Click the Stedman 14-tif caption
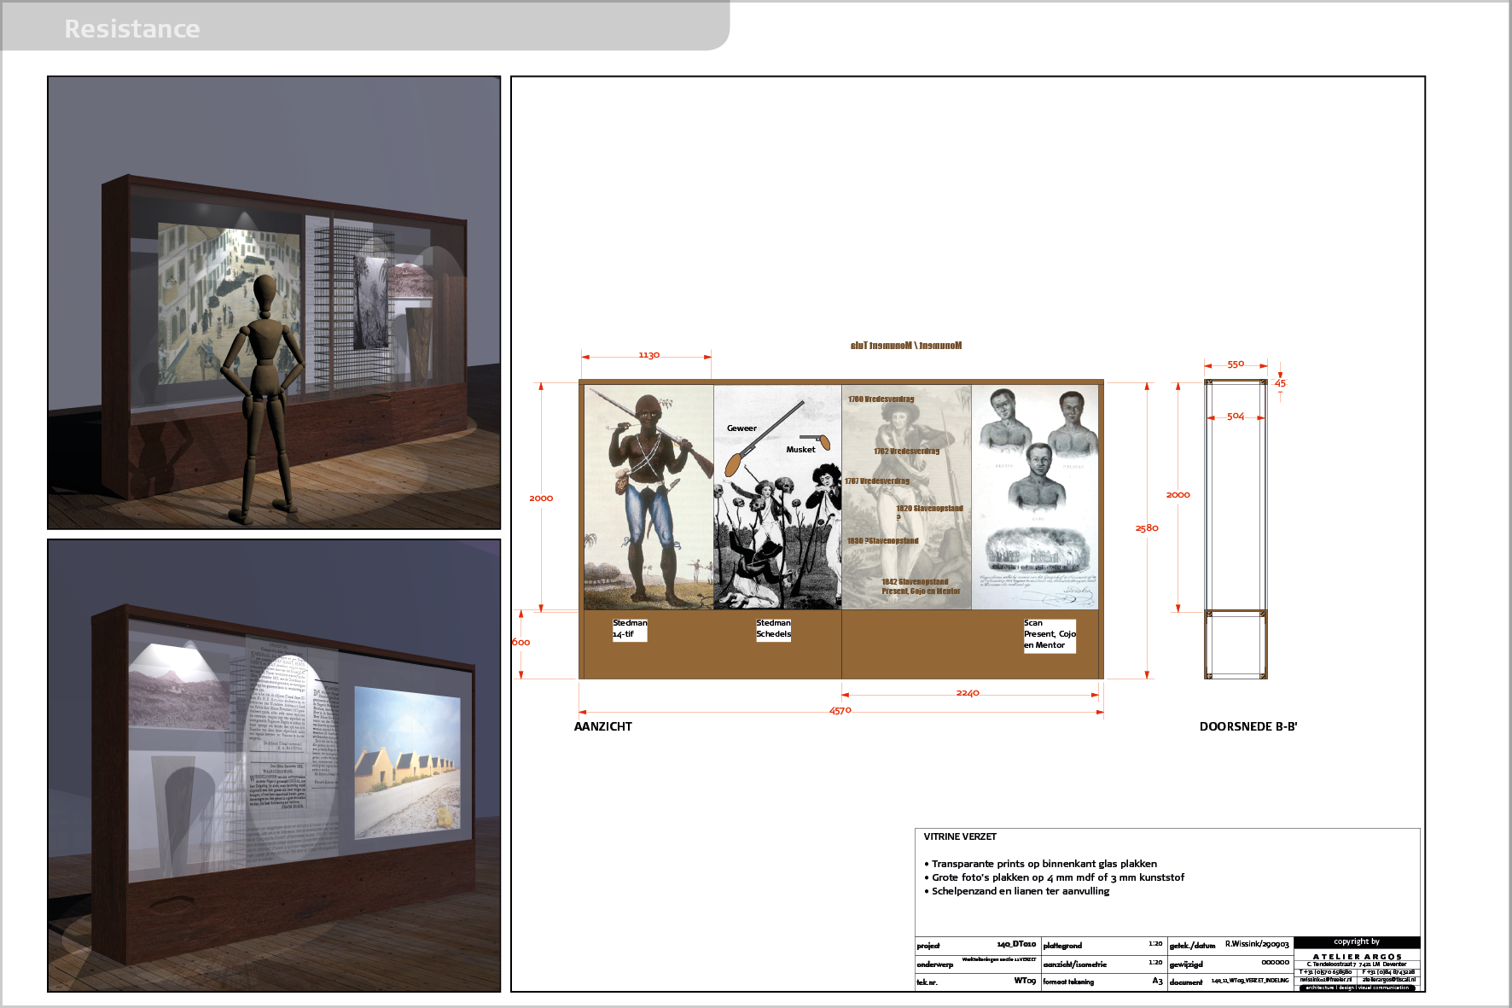Screen dimensions: 1512x1008 click(x=630, y=629)
